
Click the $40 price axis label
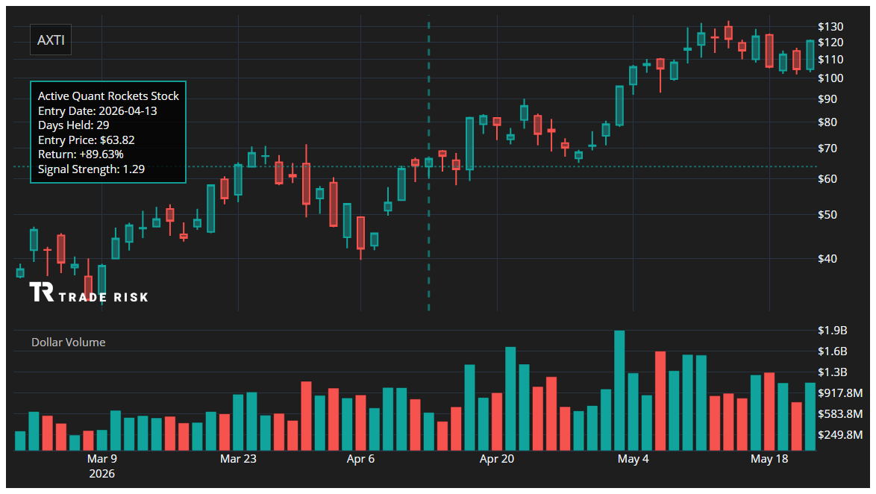(827, 258)
